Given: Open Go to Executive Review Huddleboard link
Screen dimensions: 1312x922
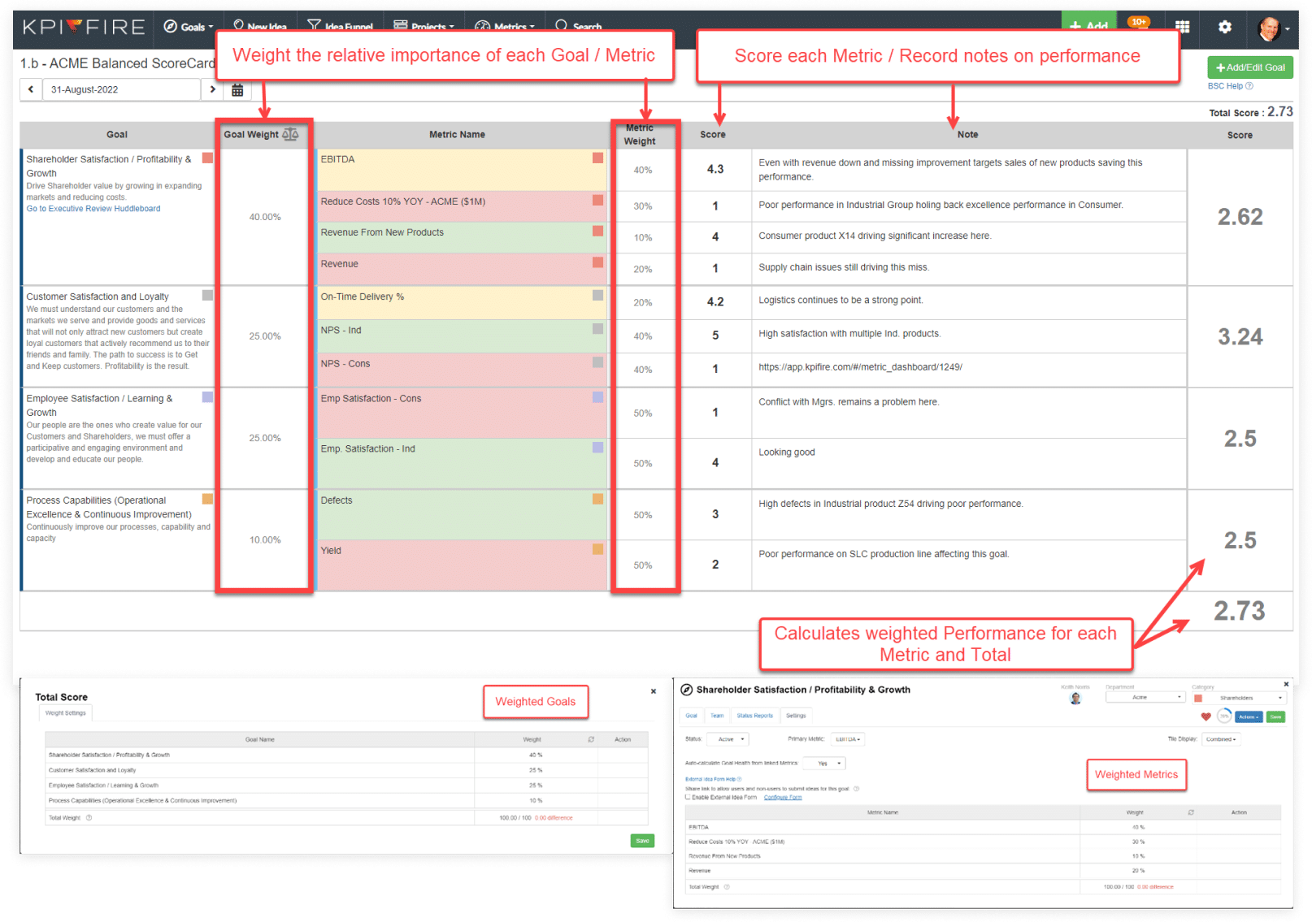Looking at the screenshot, I should click(93, 209).
